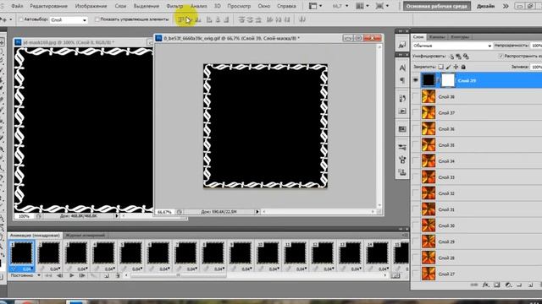Screen dimensions: 542x304
Task: Toggle lock image pixels brush icon
Action: click(x=448, y=67)
